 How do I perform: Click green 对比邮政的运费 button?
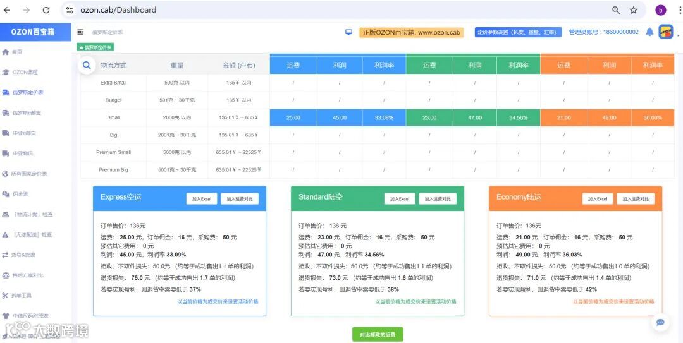tap(378, 335)
